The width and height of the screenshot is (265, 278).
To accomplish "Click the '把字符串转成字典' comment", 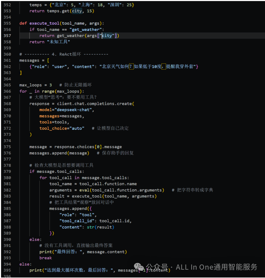I will (x=193, y=190).
